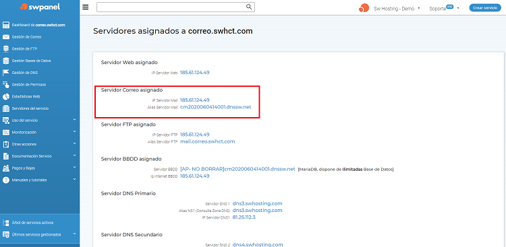Image resolution: width=506 pixels, height=247 pixels.
Task: Click the Soporte notification badge
Action: pos(449,7)
